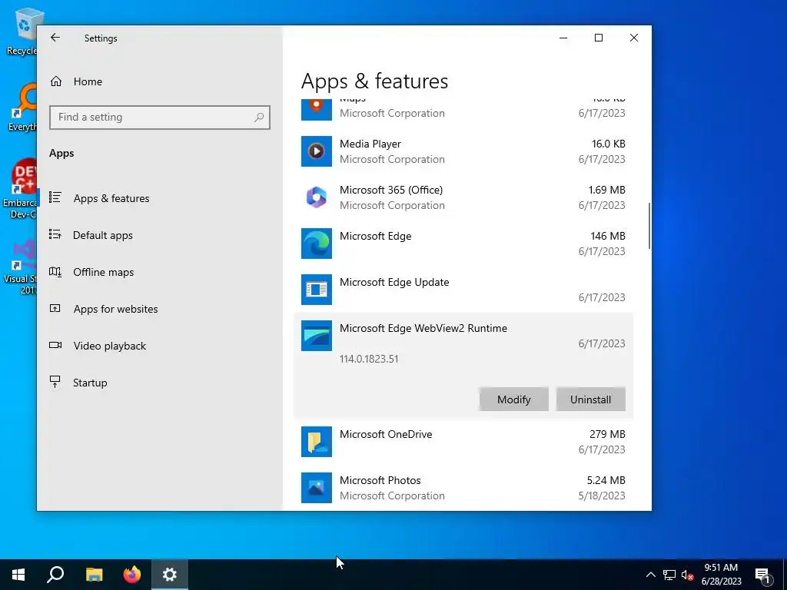Select the Recycle Bin desktop icon

click(22, 31)
